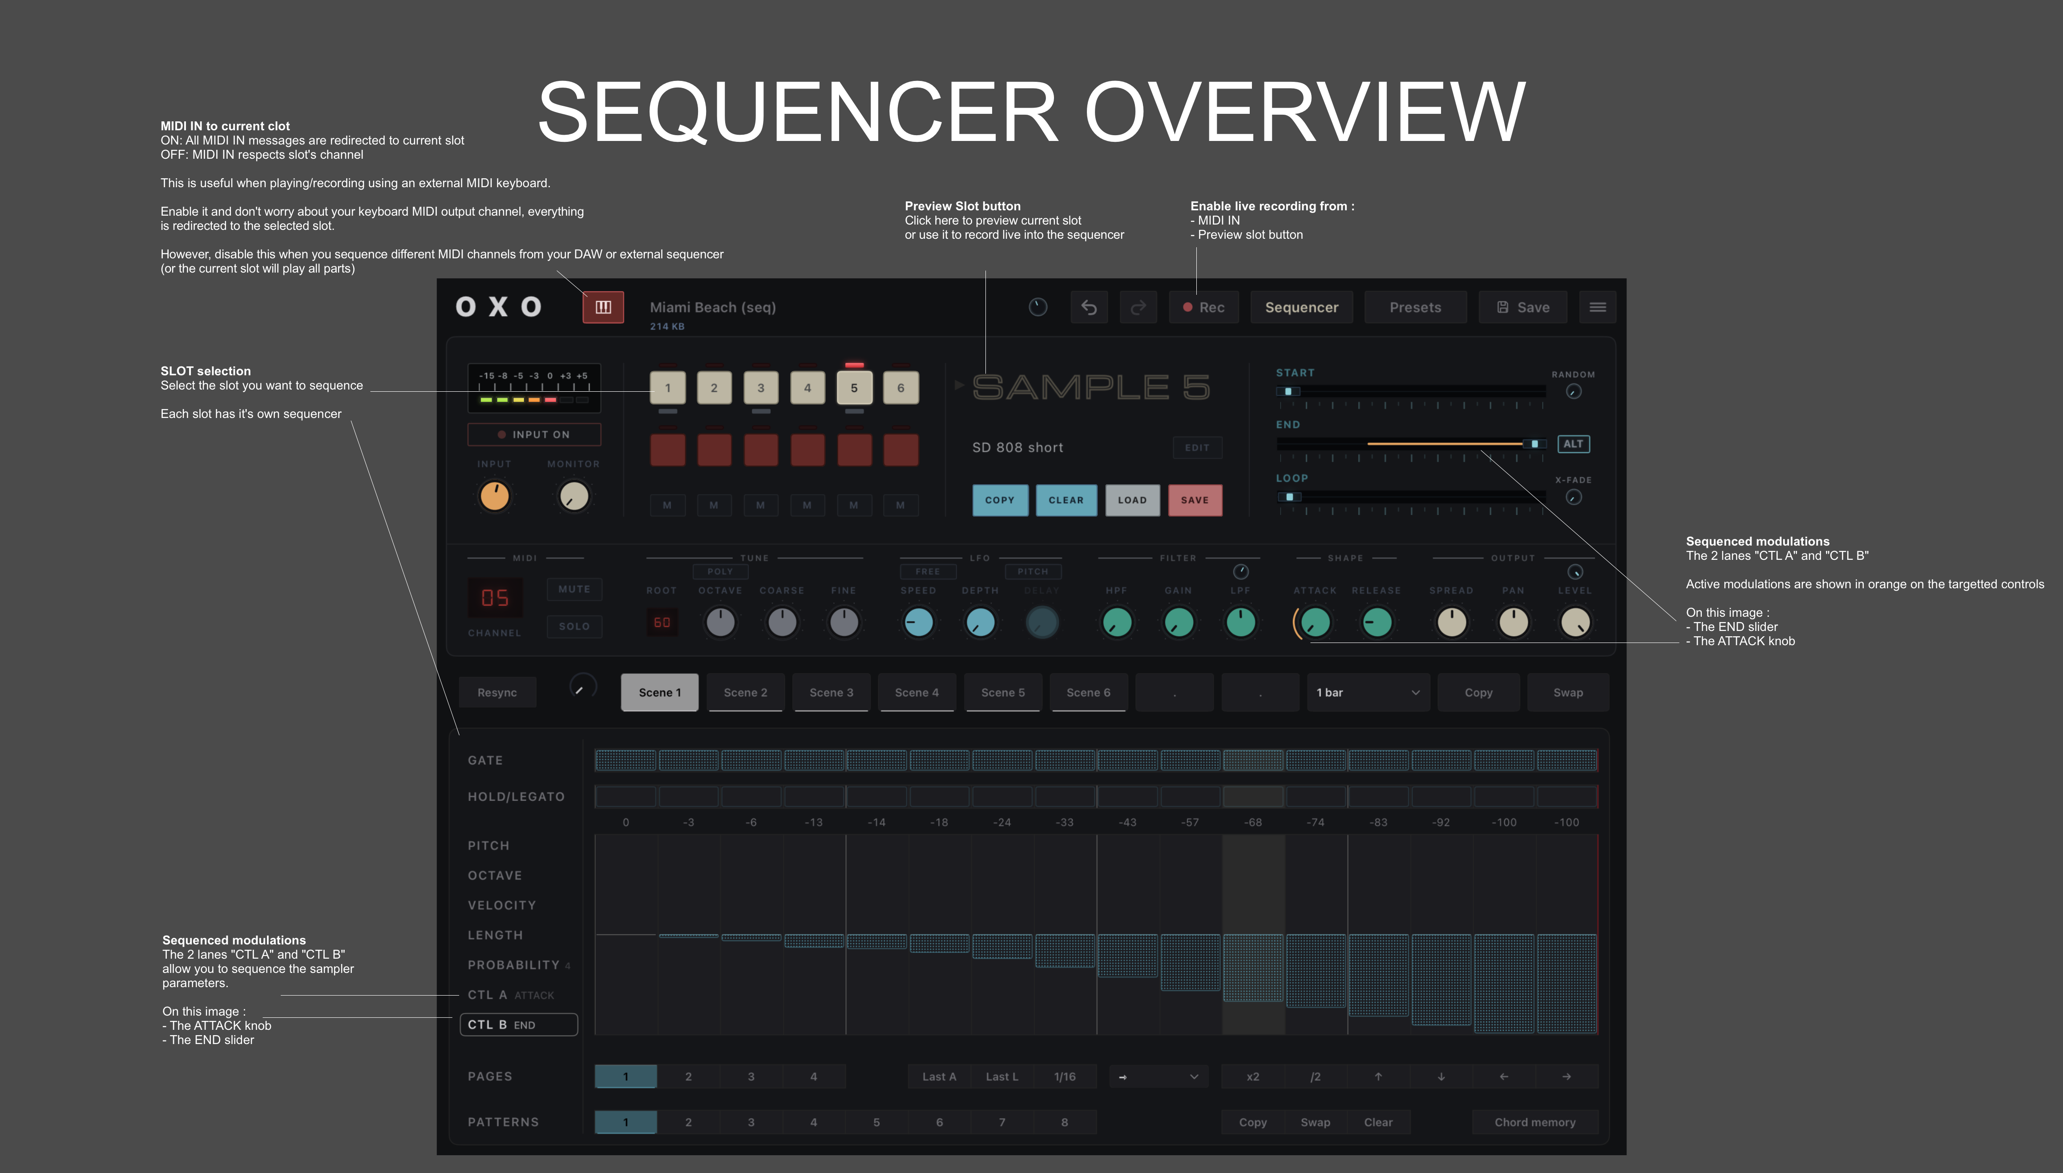Screen dimensions: 2063x1173
Task: Click the FINE tune knob
Action: pyautogui.click(x=844, y=622)
